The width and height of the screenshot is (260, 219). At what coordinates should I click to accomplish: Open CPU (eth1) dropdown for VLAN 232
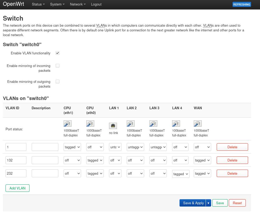coord(72,173)
